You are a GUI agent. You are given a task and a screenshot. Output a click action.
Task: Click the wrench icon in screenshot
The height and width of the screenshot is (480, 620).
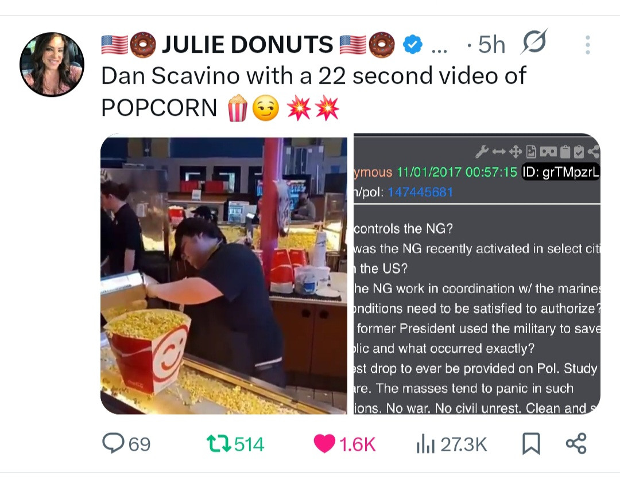tap(482, 151)
